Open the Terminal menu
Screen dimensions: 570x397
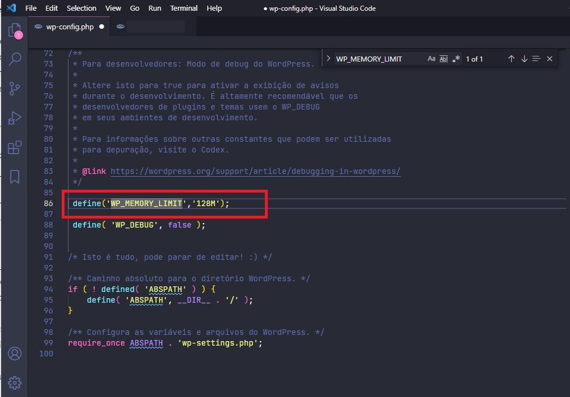coord(184,8)
